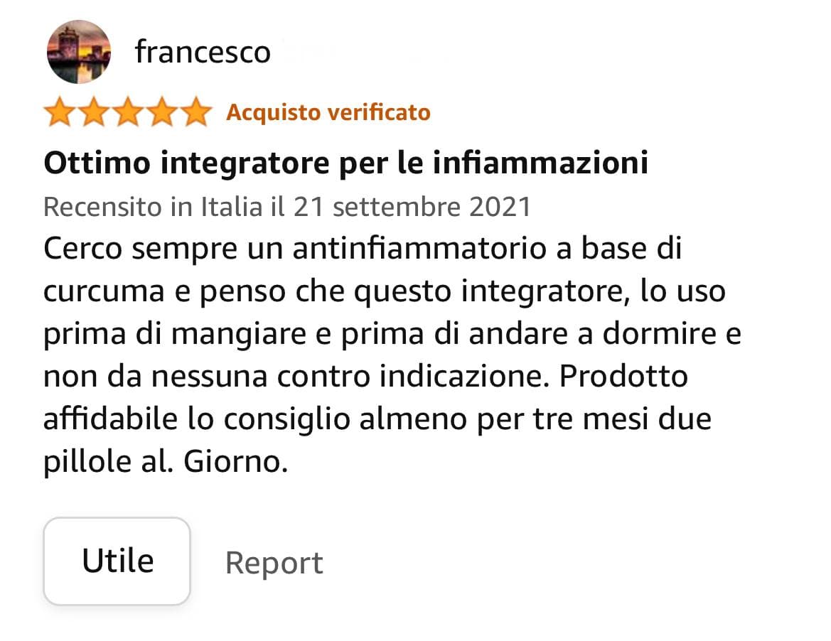Click the word antinfiammatorio in the review
The width and height of the screenshot is (831, 641).
tap(419, 249)
